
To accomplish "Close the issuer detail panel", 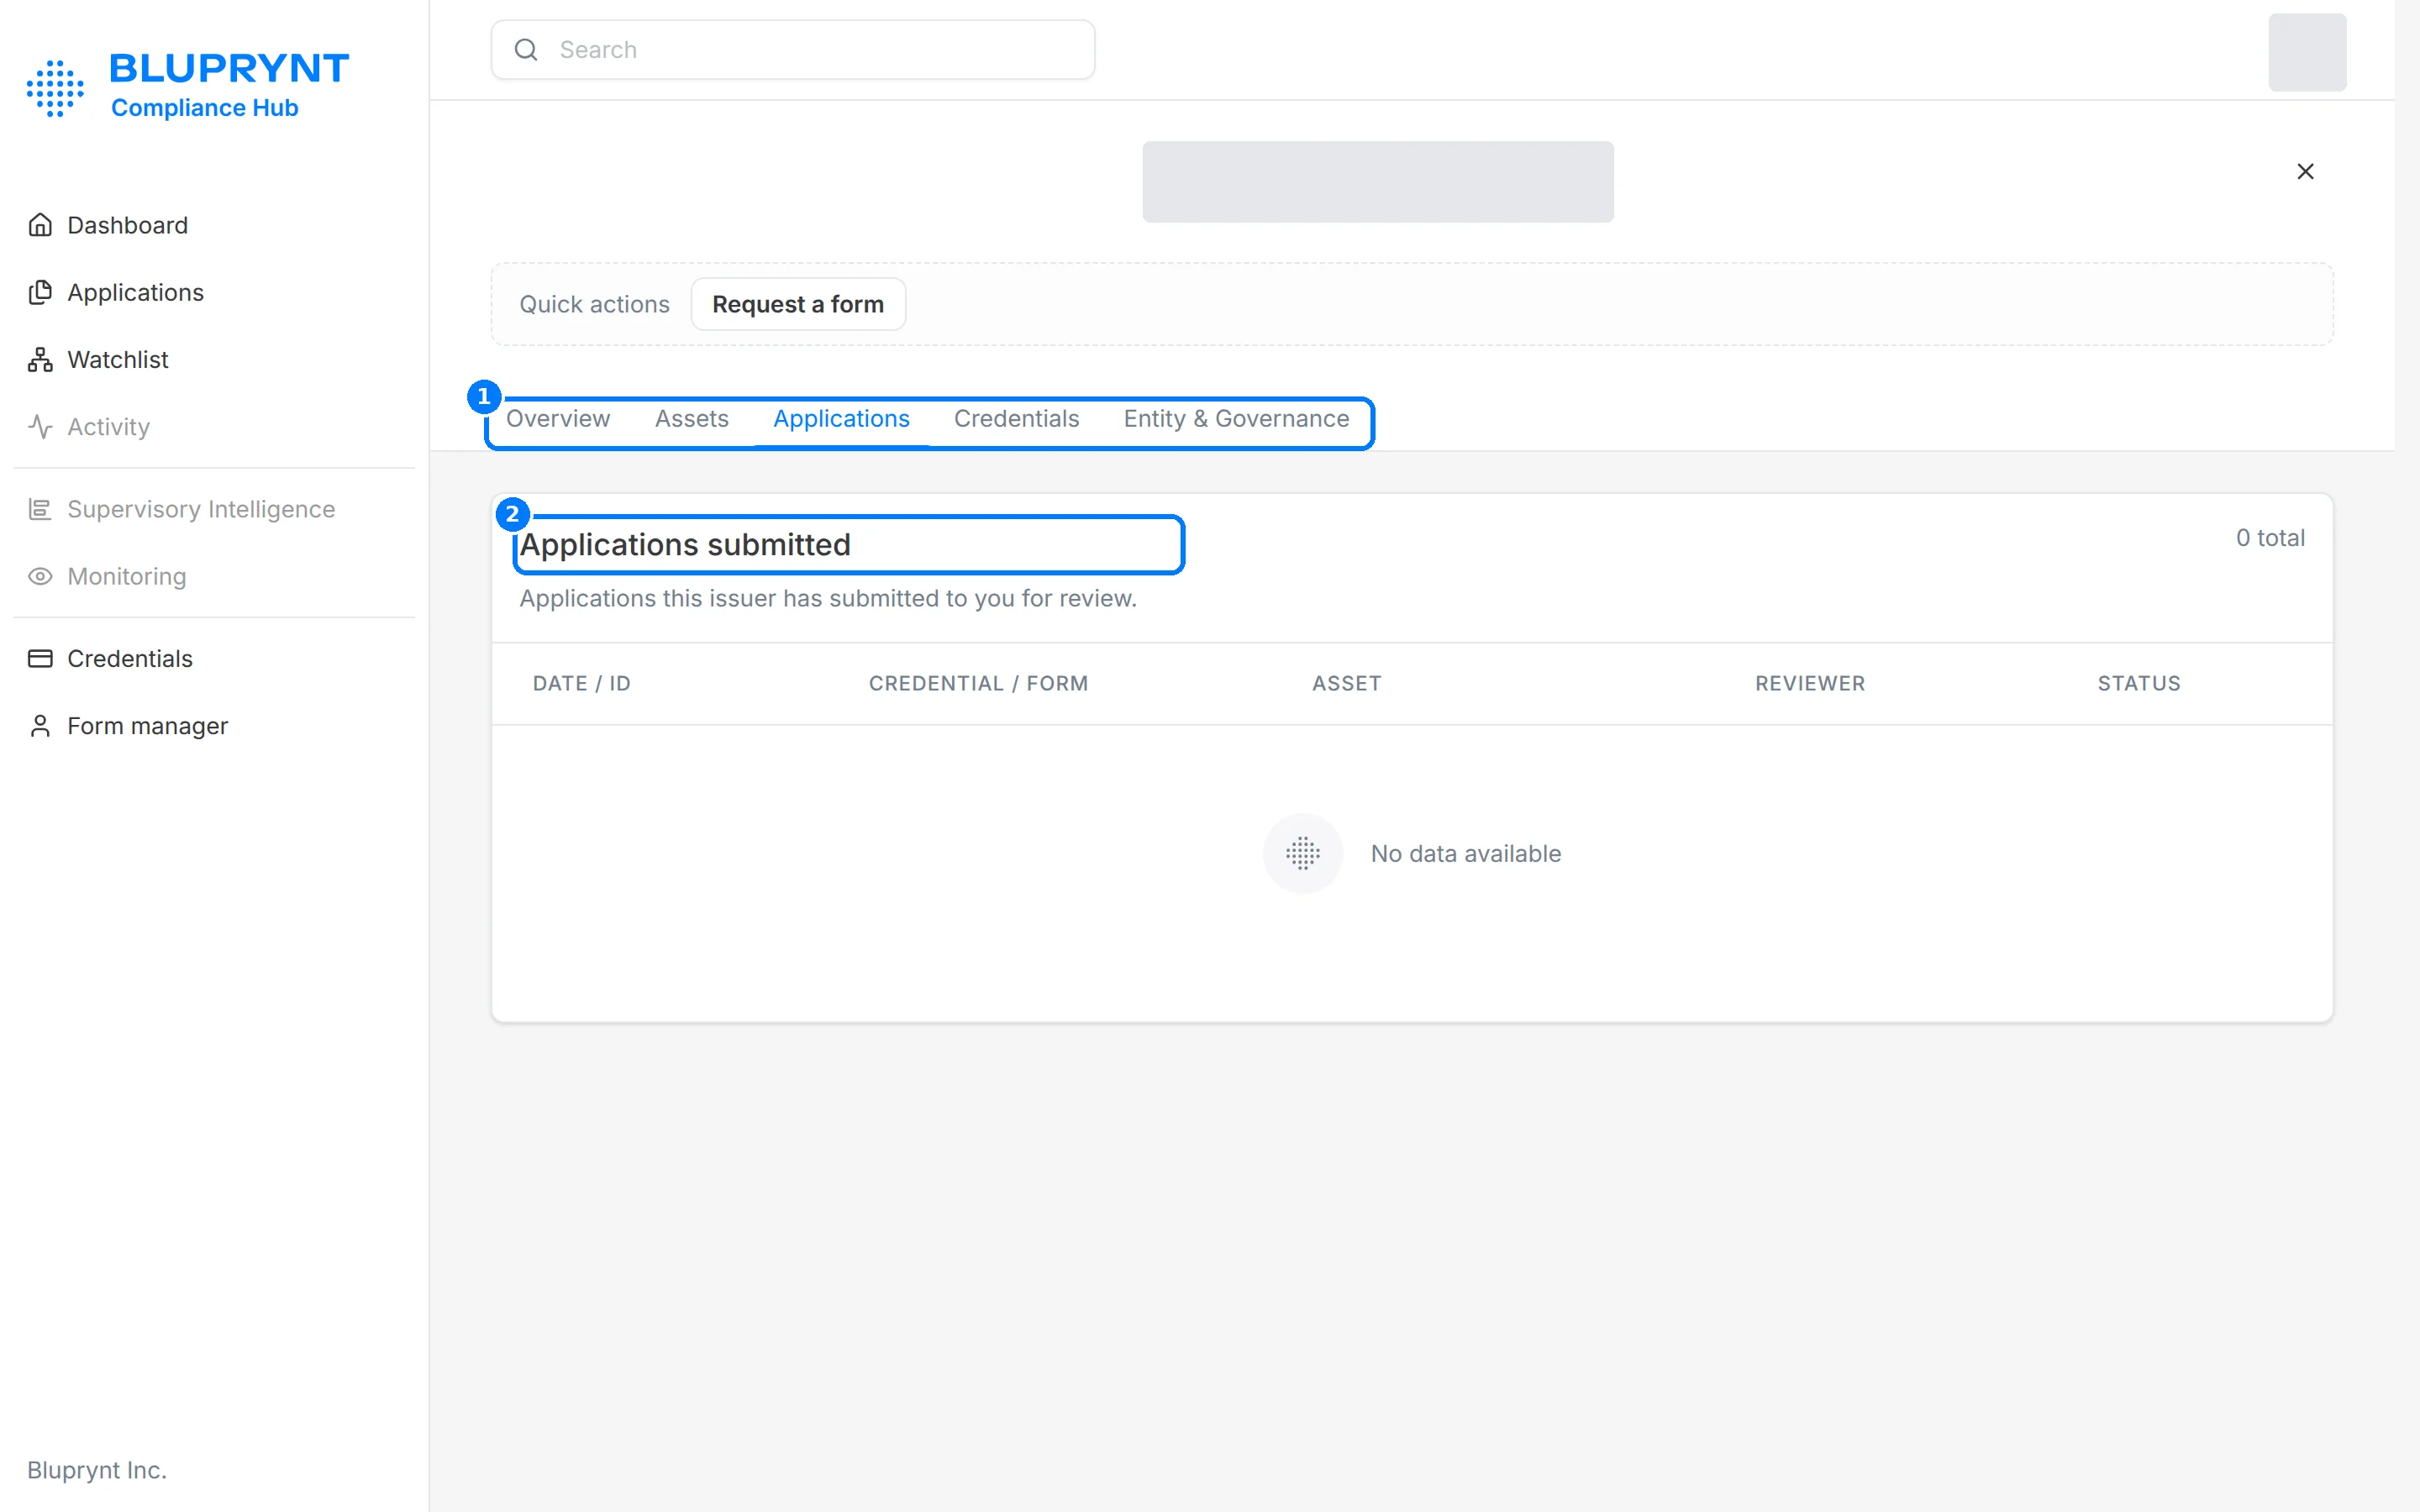I will tap(2305, 171).
